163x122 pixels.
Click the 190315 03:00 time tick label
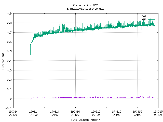158,113
